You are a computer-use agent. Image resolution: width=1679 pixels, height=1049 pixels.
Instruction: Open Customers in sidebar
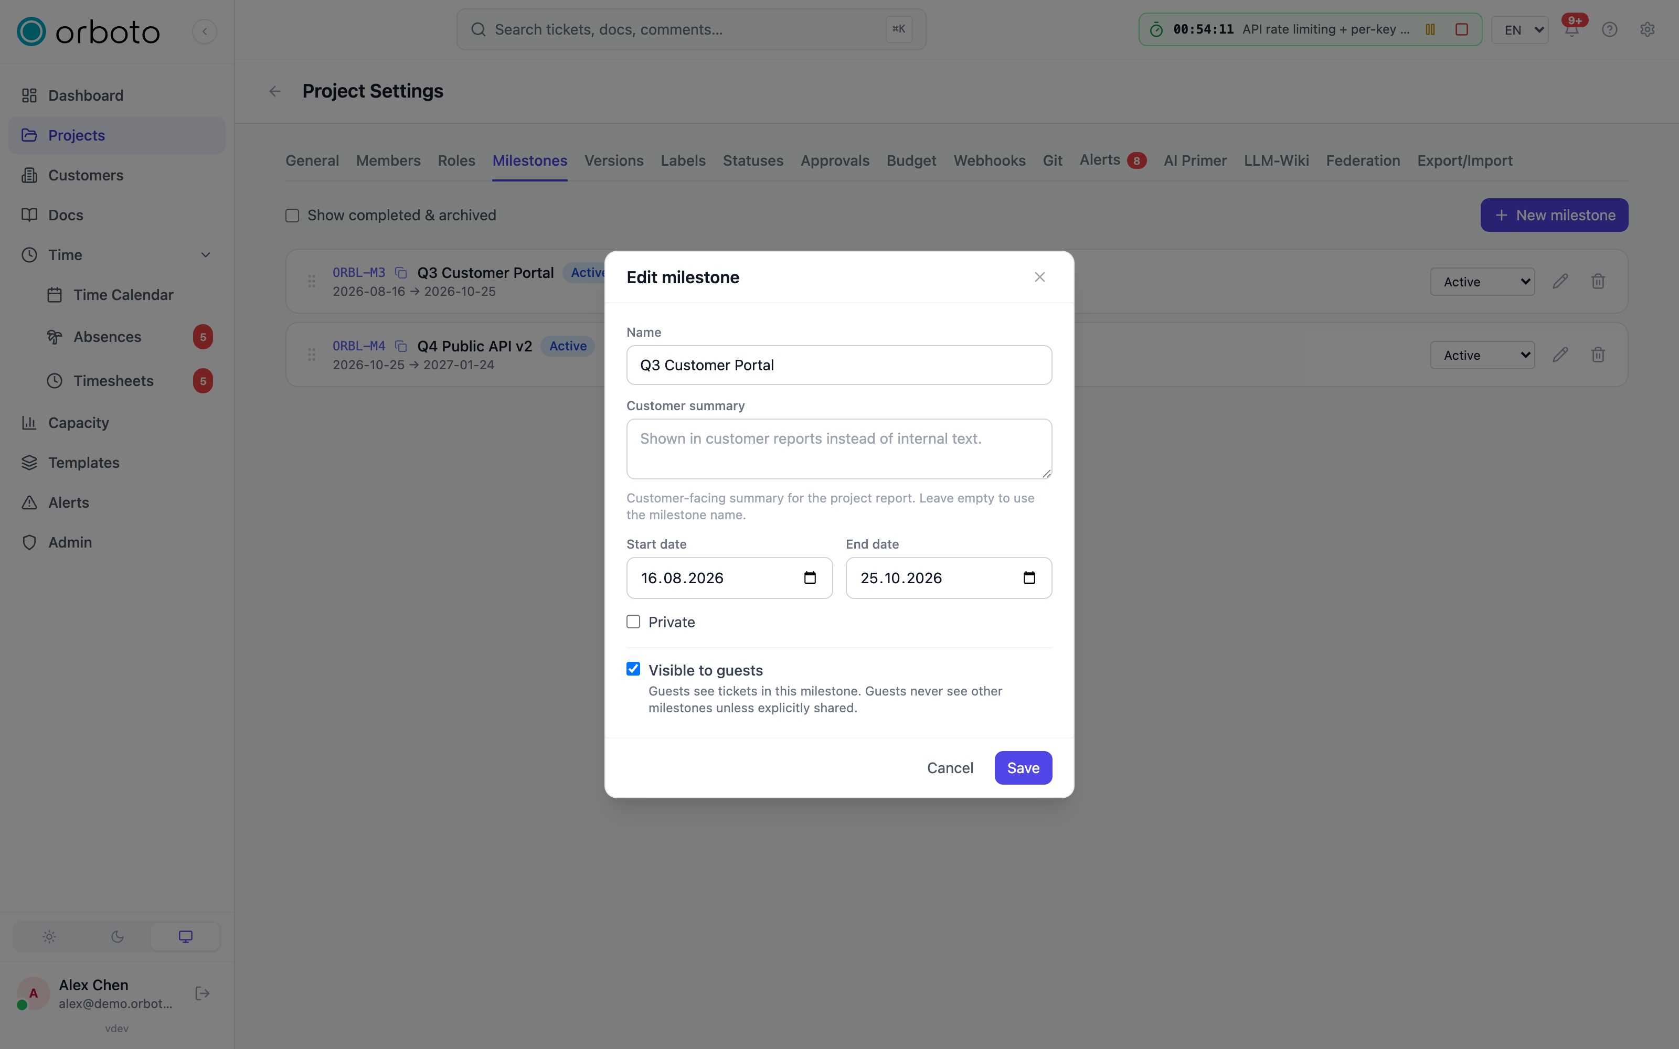pyautogui.click(x=116, y=175)
